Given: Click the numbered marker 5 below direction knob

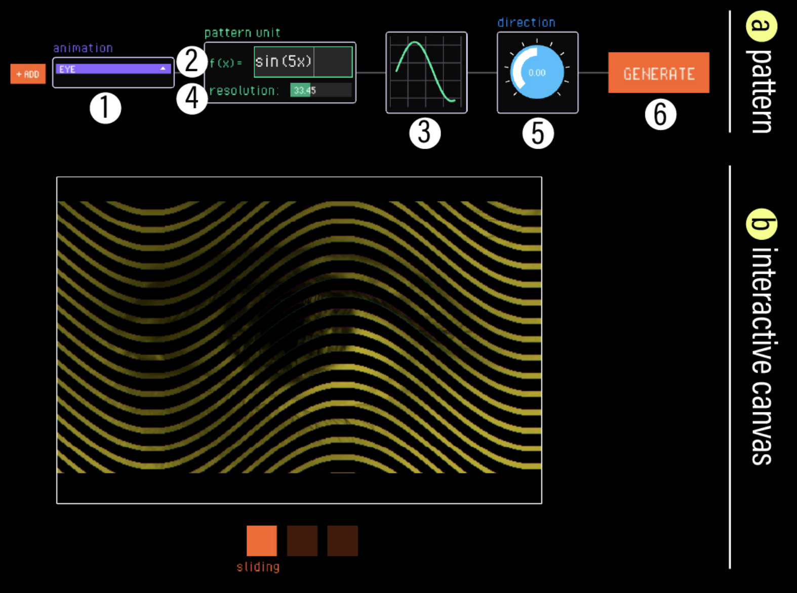Looking at the screenshot, I should coord(538,133).
